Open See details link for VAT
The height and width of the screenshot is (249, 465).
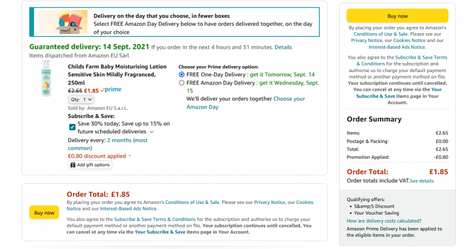pyautogui.click(x=422, y=181)
